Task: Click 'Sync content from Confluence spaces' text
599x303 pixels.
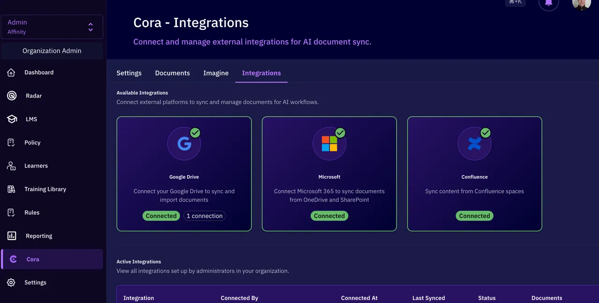Action: pyautogui.click(x=475, y=191)
